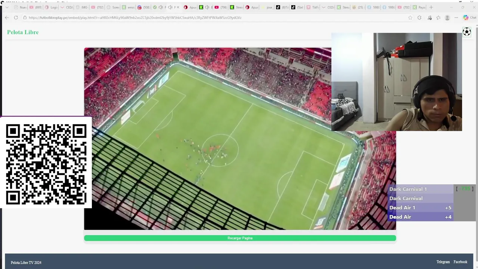This screenshot has width=478, height=269.
Task: Switch to the IMG- tab
Action: pyautogui.click(x=81, y=7)
